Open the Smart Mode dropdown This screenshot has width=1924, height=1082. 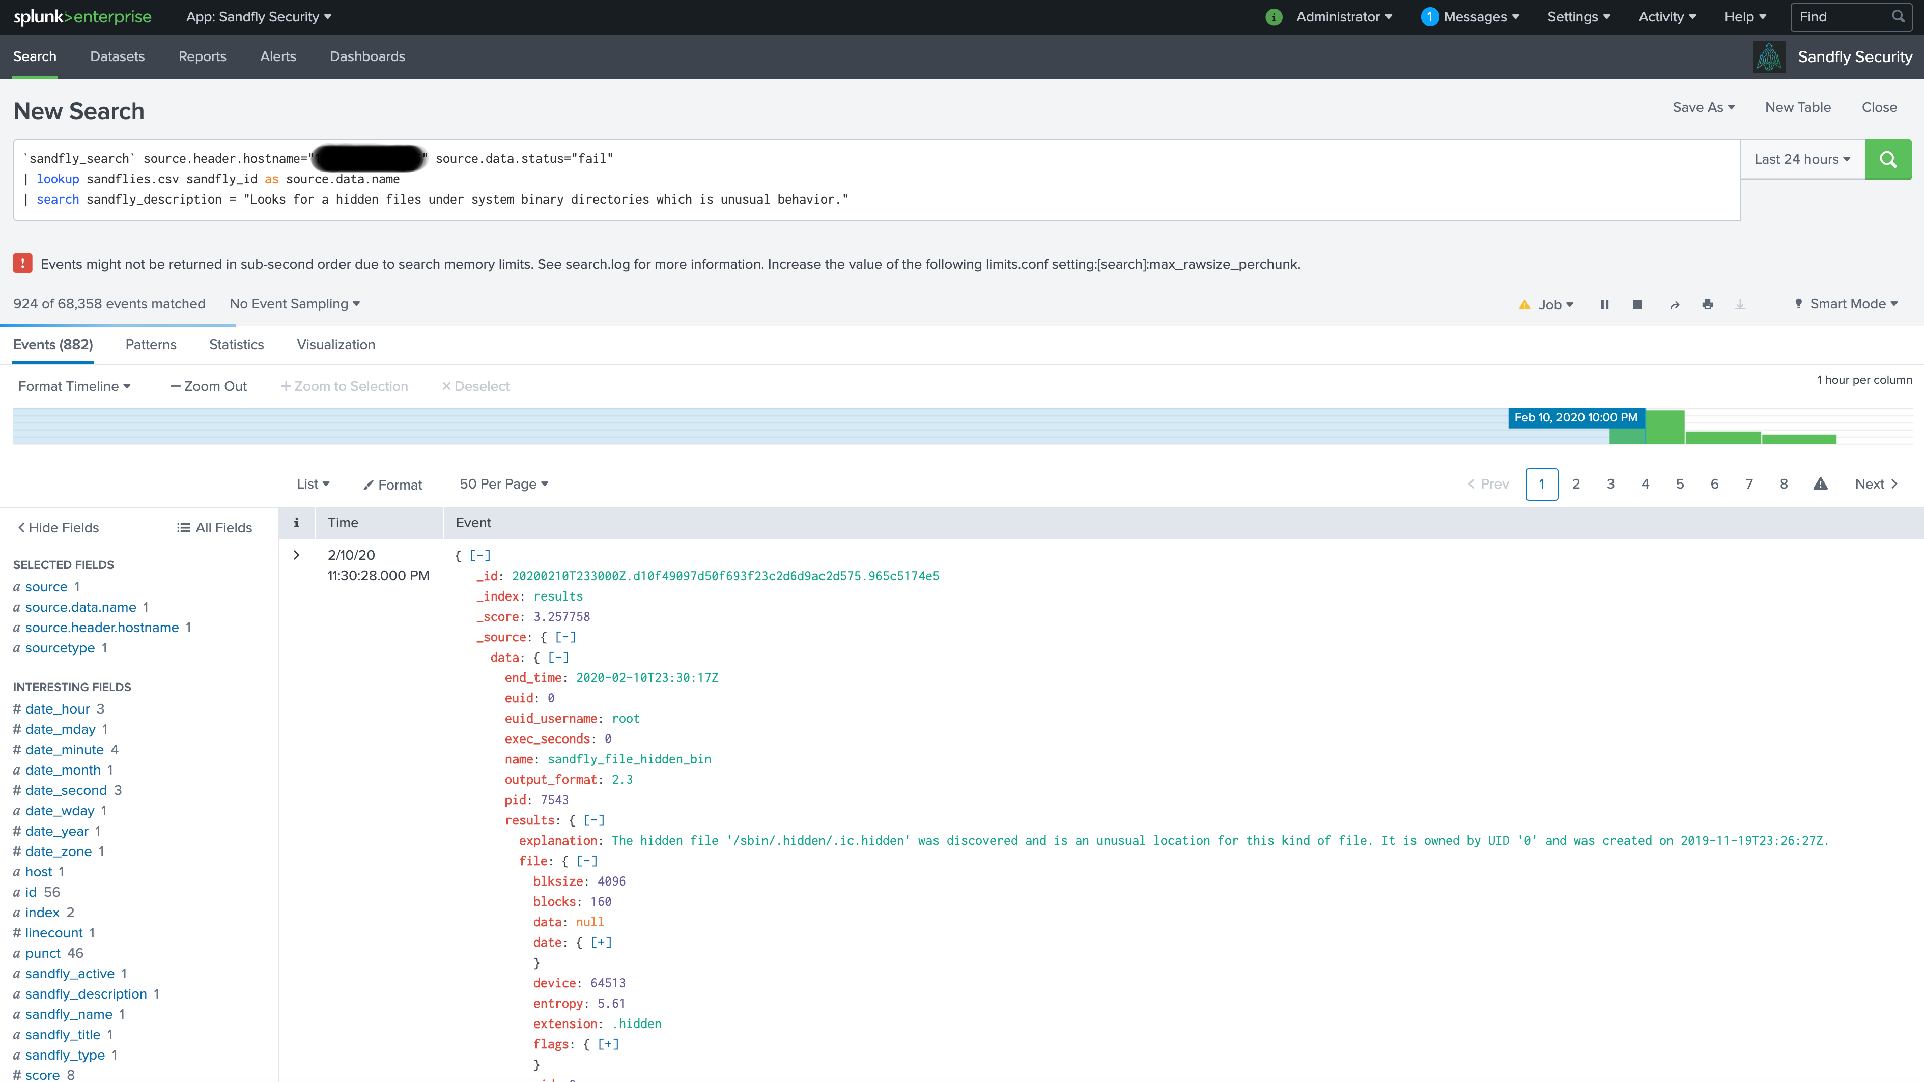click(x=1846, y=304)
